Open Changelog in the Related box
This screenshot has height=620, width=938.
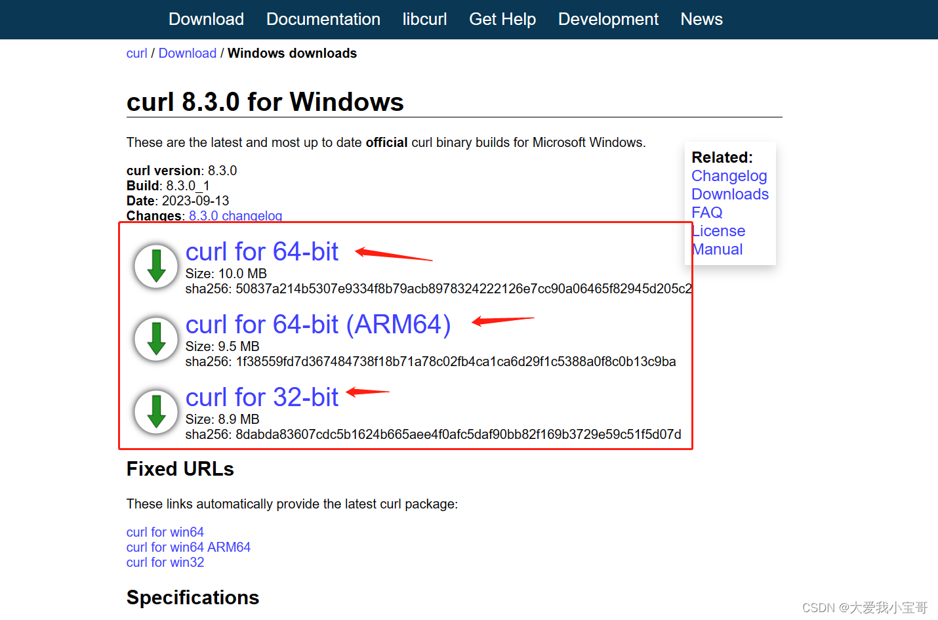coord(729,176)
